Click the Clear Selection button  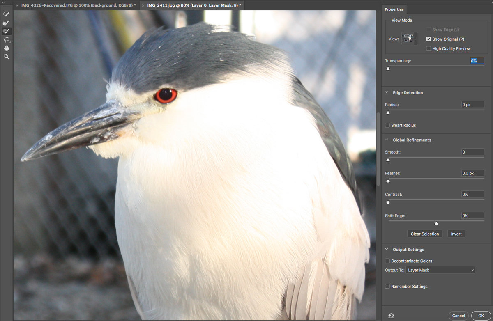[425, 234]
